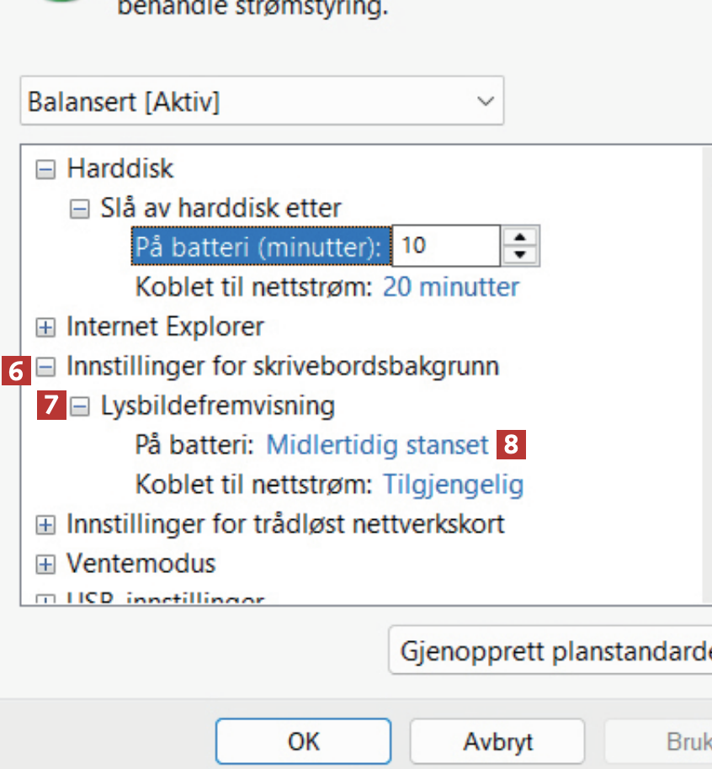Image resolution: width=712 pixels, height=769 pixels.
Task: Collapse the Slå av harddisk etter node
Action: coord(79,209)
